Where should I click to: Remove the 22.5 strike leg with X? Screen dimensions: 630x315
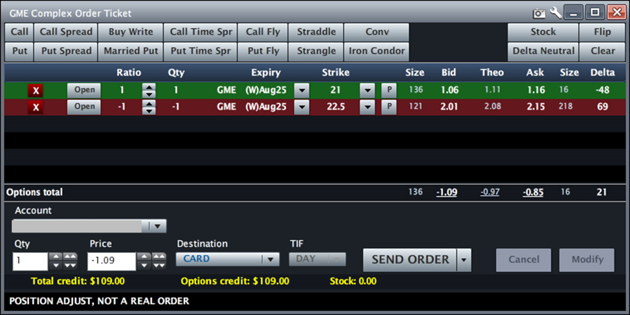click(36, 107)
